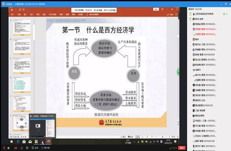Toggle the QQ call speaker volume icon

tap(9, 148)
